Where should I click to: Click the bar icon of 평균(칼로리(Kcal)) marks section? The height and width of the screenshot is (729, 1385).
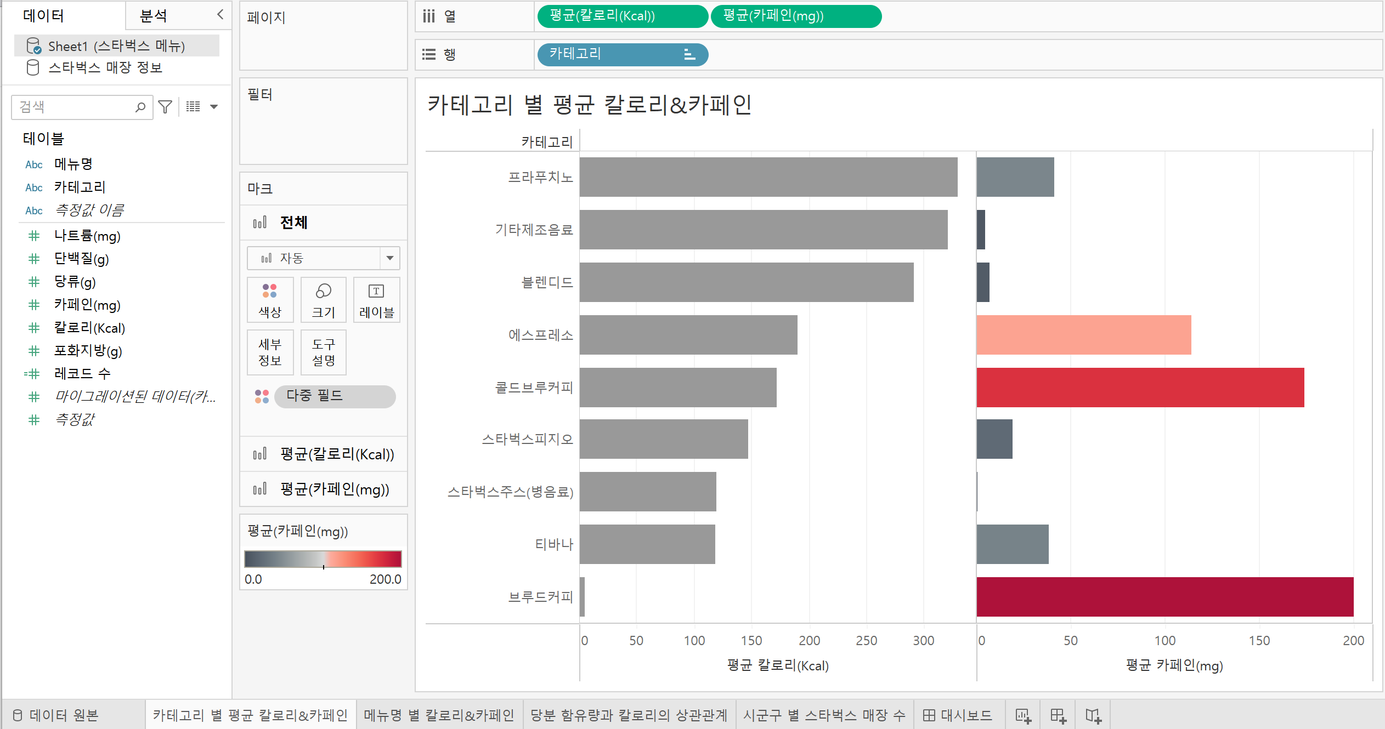coord(260,454)
